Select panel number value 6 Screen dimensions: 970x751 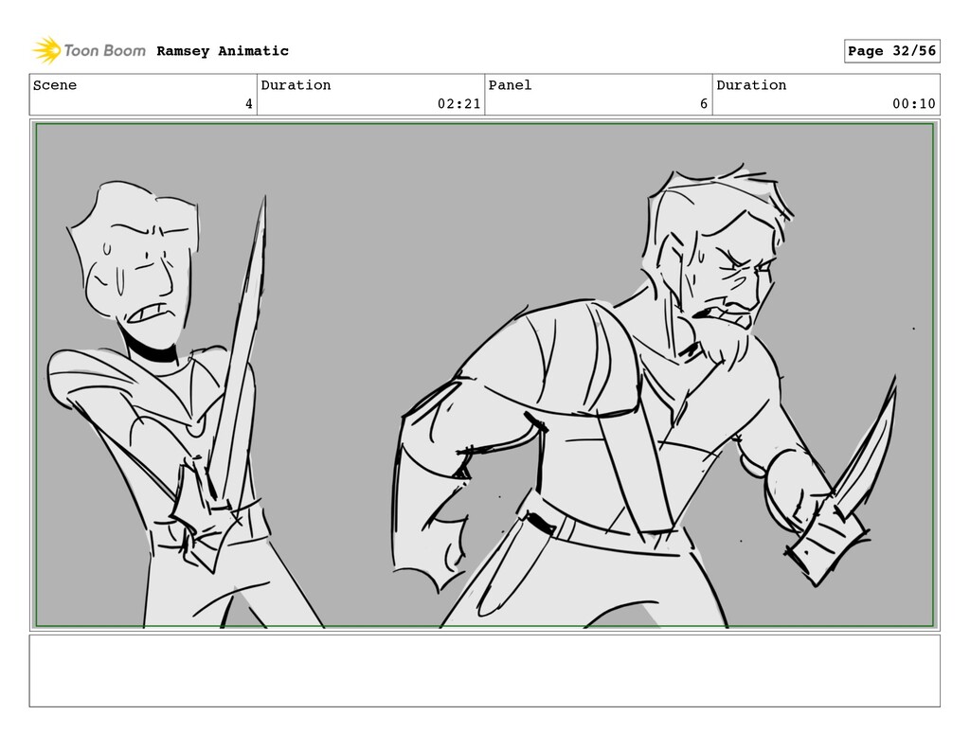(704, 104)
